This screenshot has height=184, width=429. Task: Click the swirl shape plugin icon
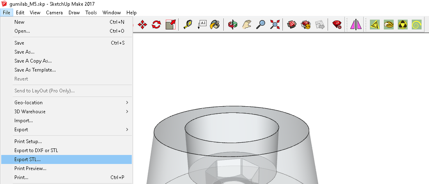388,25
